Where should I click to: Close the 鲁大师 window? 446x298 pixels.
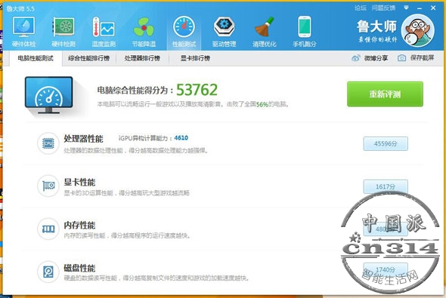[x=433, y=8]
